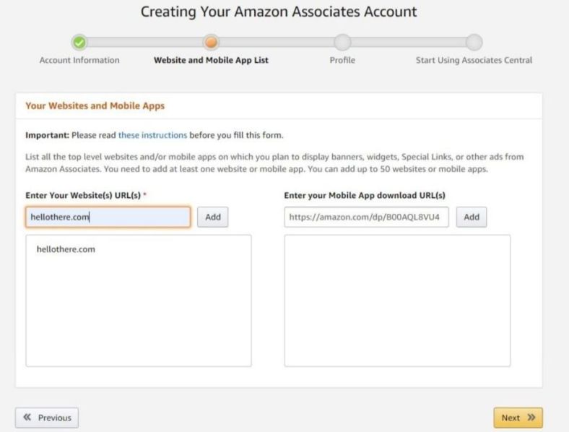Screen dimensions: 569x432
Task: Click the green checkmark step icon
Action: point(79,43)
